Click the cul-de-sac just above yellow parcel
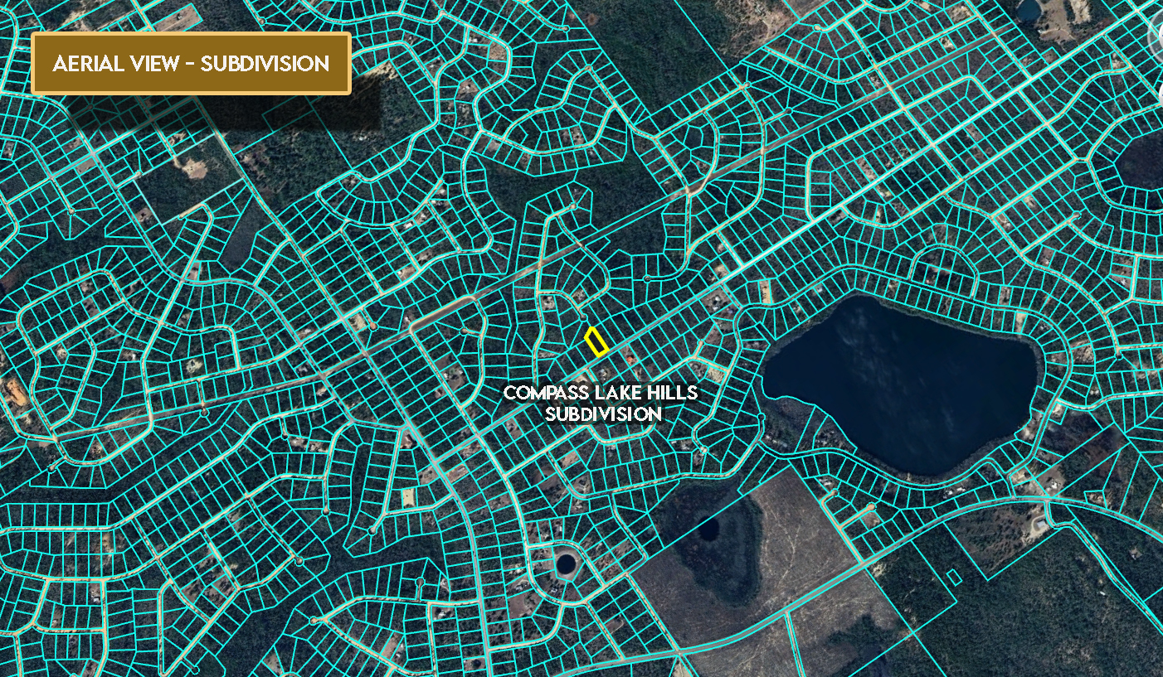Screen dimensions: 1163x677 tap(584, 317)
